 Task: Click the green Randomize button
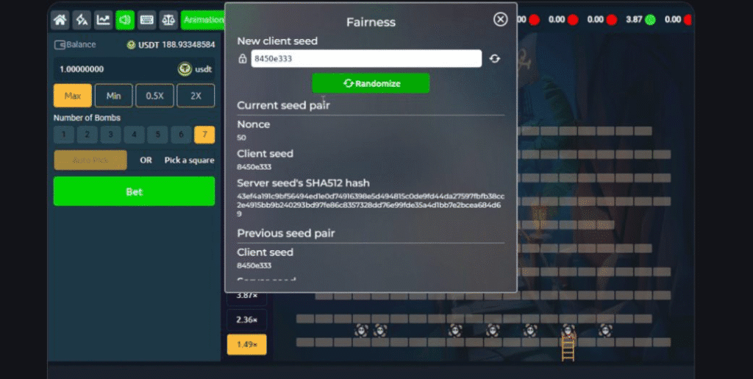click(x=371, y=83)
